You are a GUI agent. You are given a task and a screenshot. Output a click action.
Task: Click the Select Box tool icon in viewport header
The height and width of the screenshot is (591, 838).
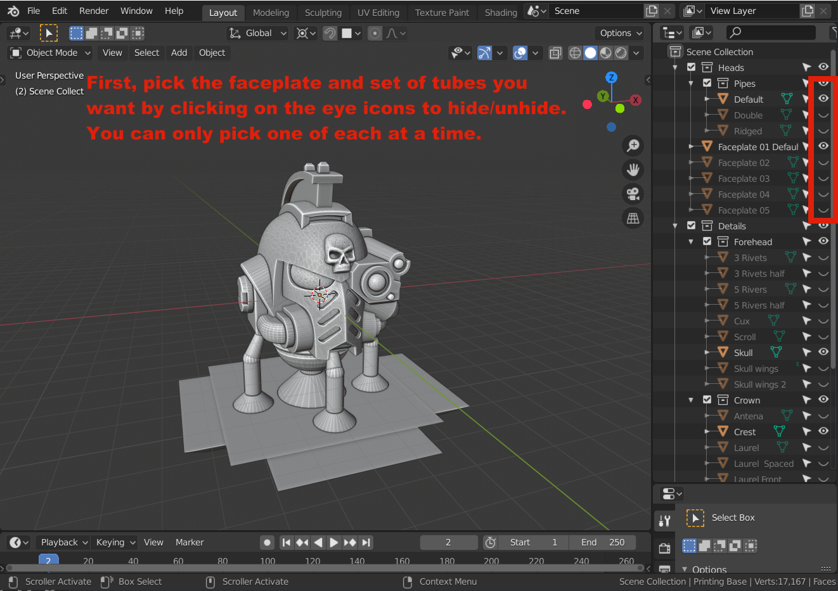(49, 33)
